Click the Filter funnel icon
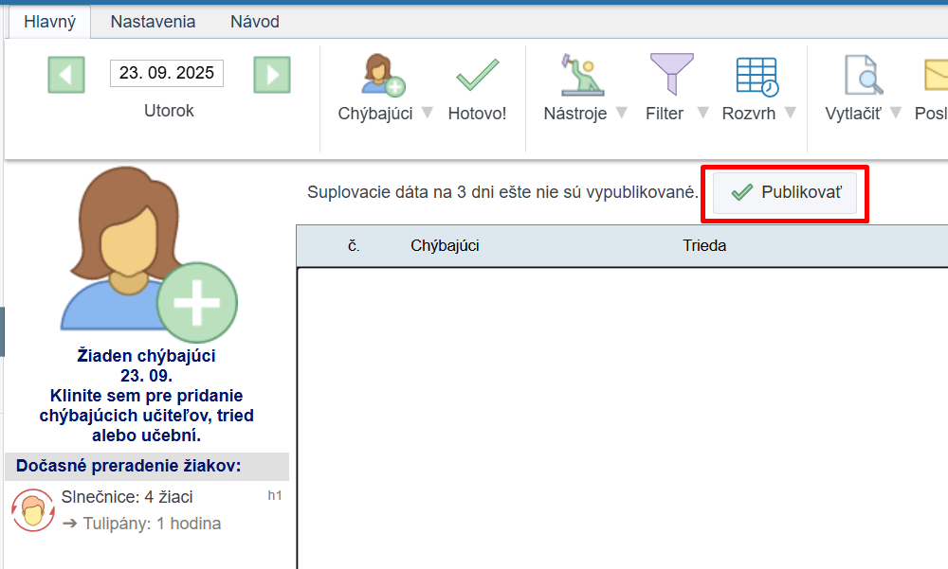Screen dimensions: 948x569 (x=671, y=76)
